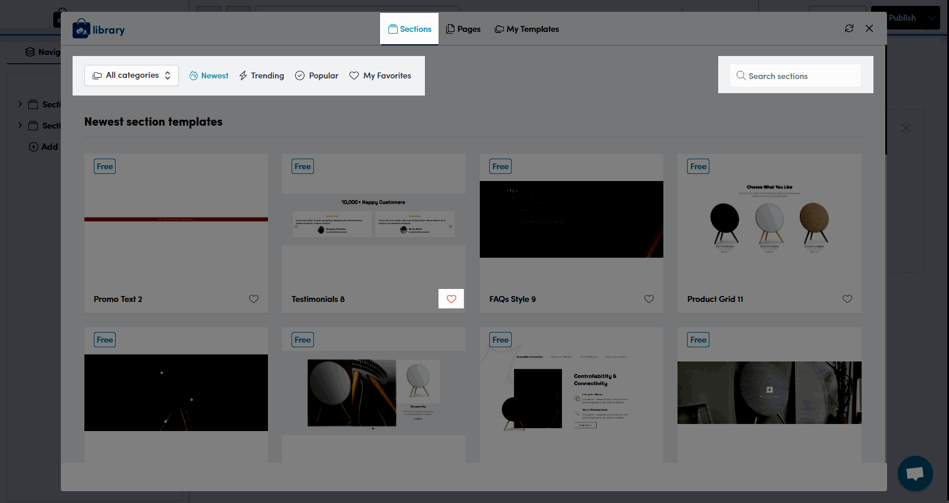The width and height of the screenshot is (949, 503).
Task: Click the FAQs Style 9 title
Action: [x=512, y=299]
